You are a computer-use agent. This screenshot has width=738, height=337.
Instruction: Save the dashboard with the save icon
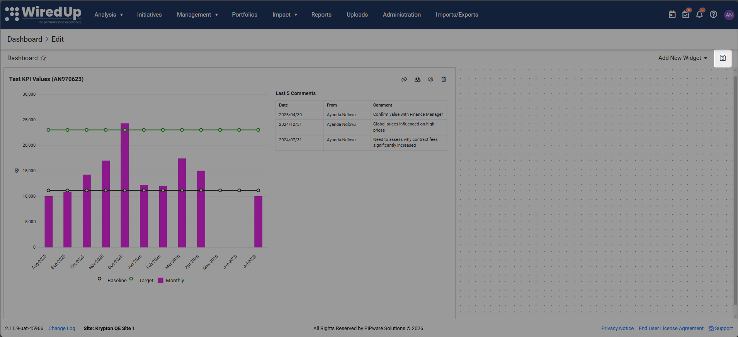point(723,58)
